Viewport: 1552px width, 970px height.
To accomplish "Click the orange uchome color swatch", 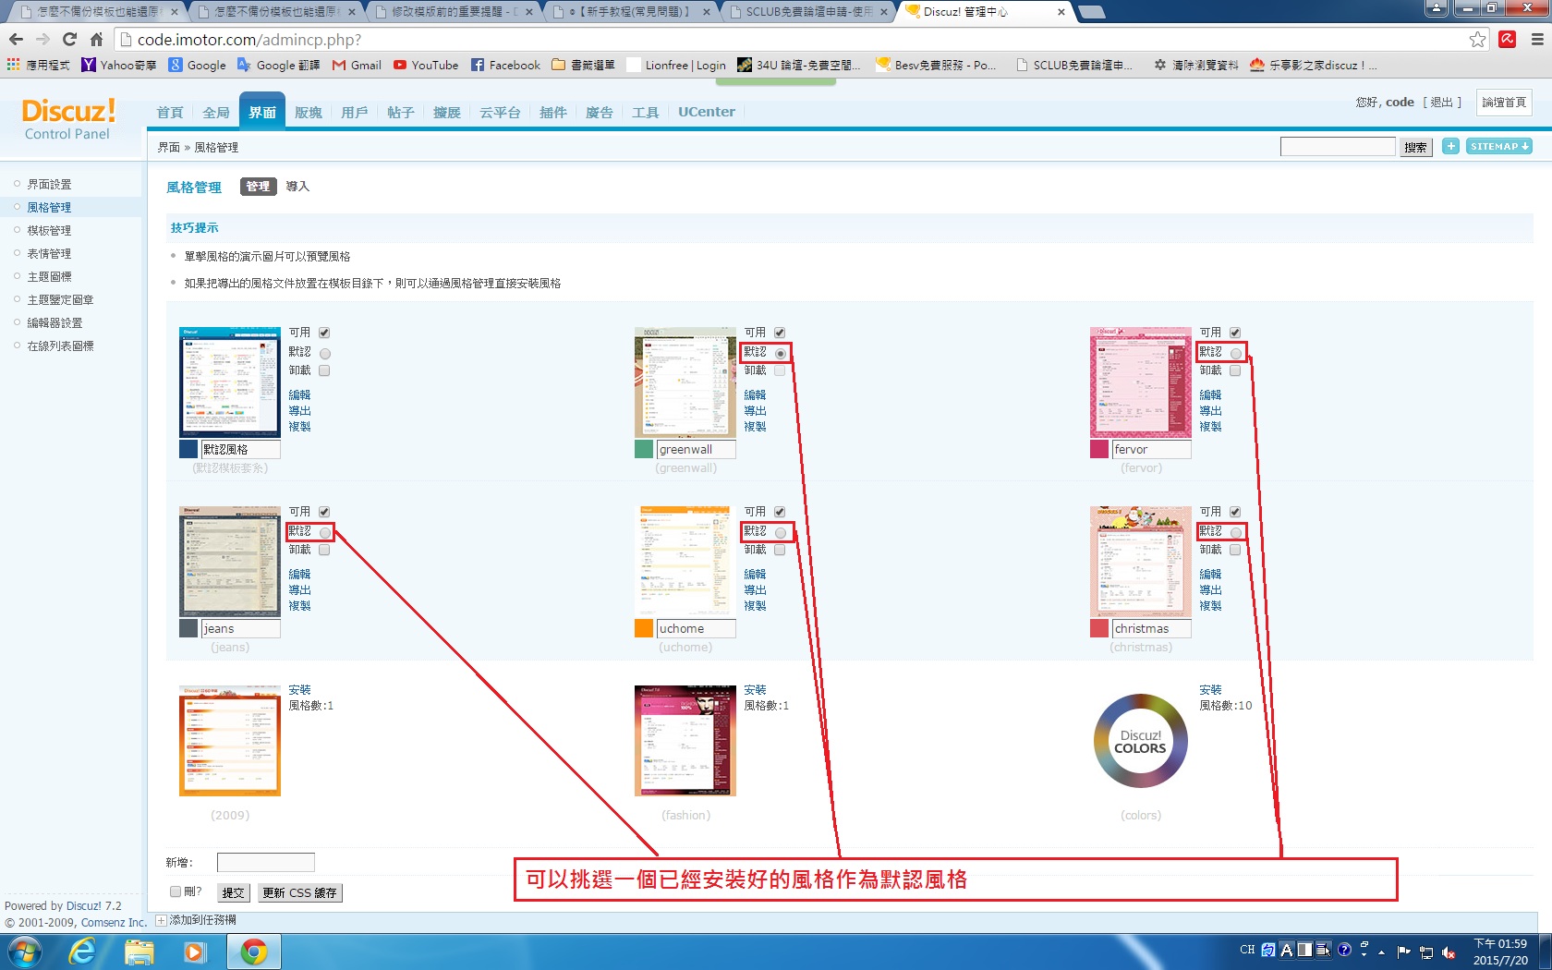I will [x=644, y=628].
